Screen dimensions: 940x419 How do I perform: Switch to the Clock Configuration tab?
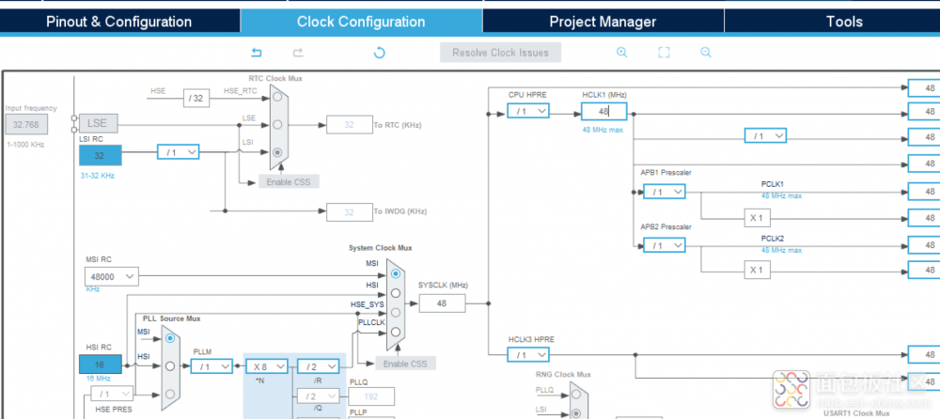pyautogui.click(x=361, y=22)
